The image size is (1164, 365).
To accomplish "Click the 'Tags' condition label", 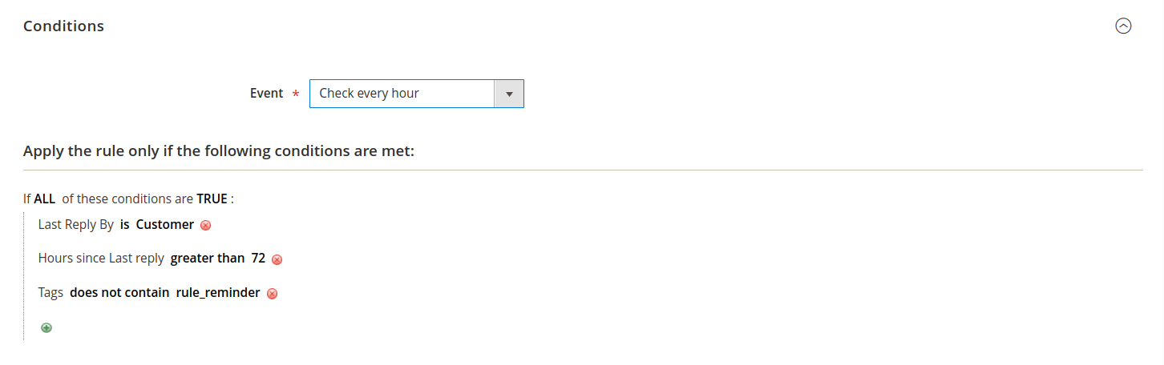I will (x=51, y=293).
